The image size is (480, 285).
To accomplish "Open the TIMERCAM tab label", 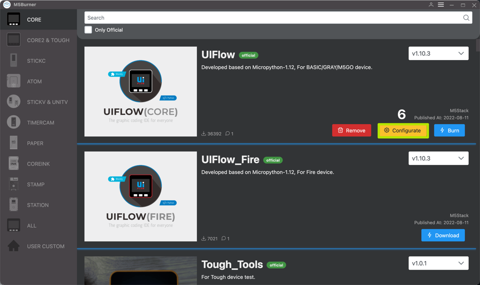I will click(40, 122).
